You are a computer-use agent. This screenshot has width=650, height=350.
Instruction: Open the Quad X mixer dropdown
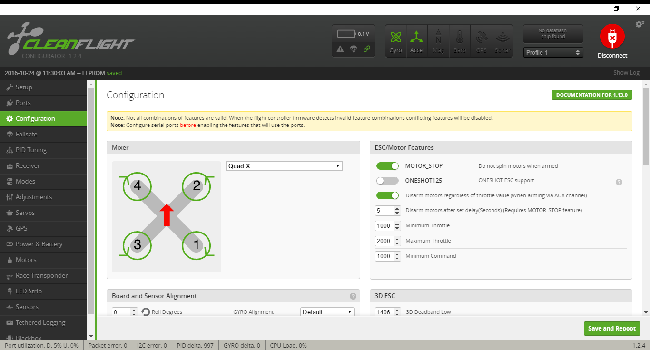click(x=284, y=166)
